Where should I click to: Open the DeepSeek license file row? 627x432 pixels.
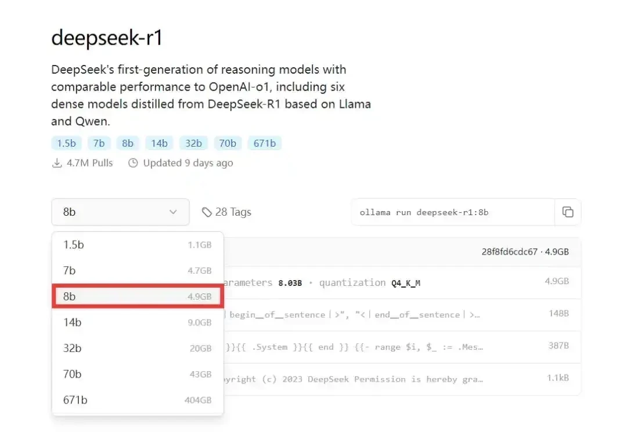(402, 379)
